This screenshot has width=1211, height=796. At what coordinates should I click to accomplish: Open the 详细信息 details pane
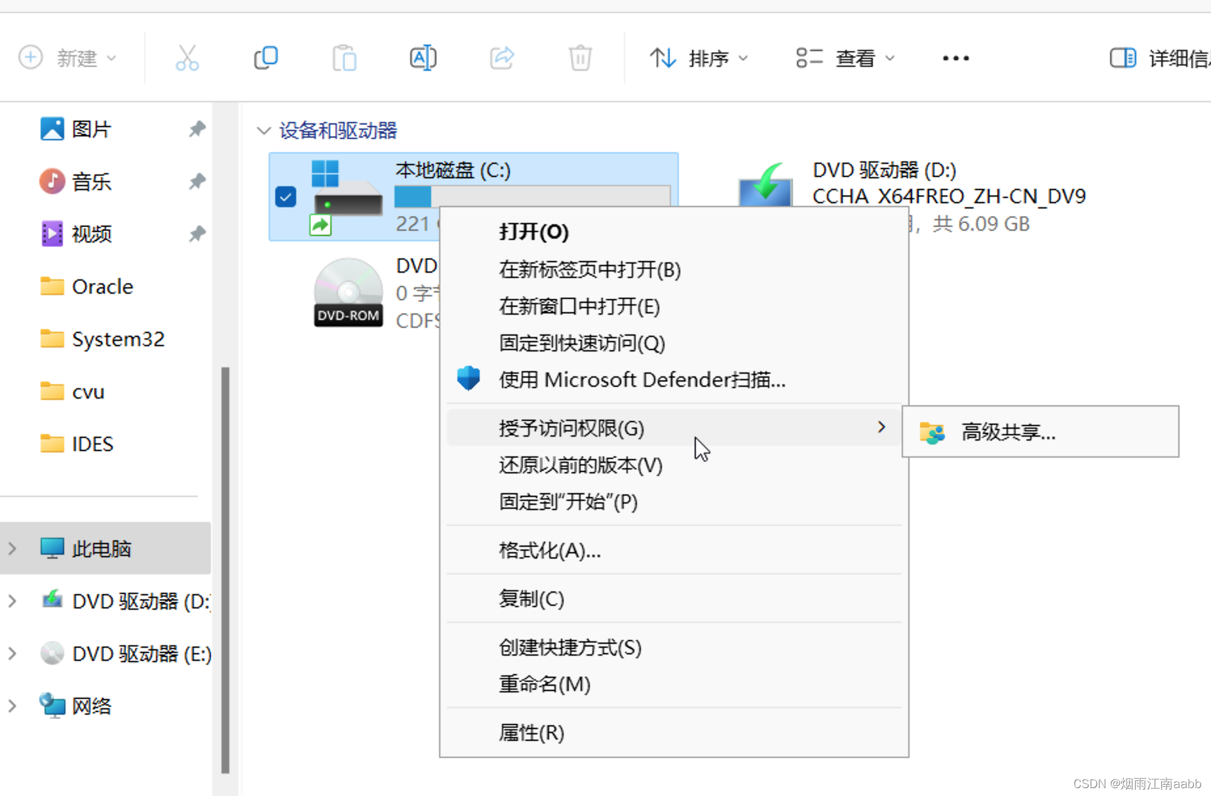(x=1155, y=58)
